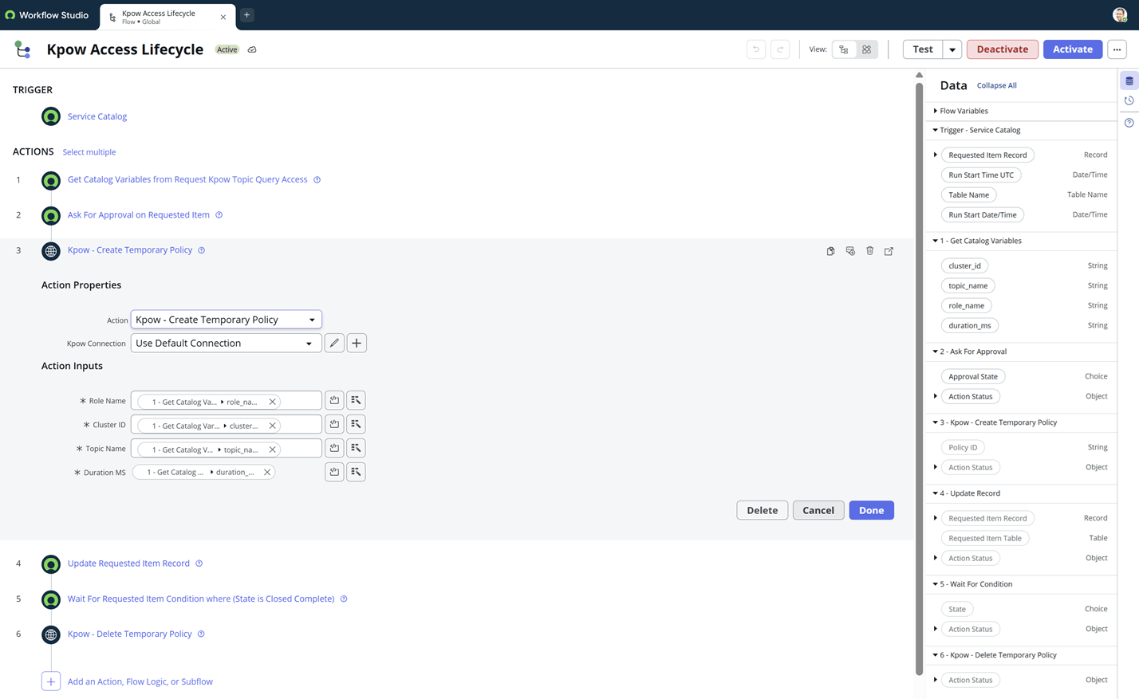Open the Action dropdown
Screen dimensions: 1139x699
(226, 320)
